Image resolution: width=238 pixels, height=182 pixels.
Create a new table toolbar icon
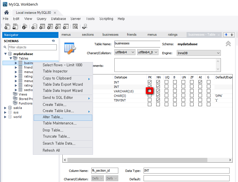(x=42, y=26)
